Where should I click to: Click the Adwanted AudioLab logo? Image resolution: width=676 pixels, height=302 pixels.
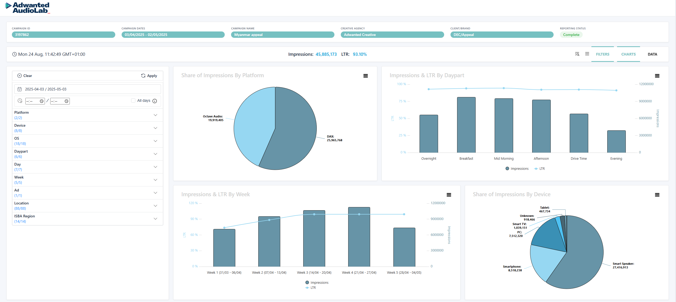coord(27,8)
